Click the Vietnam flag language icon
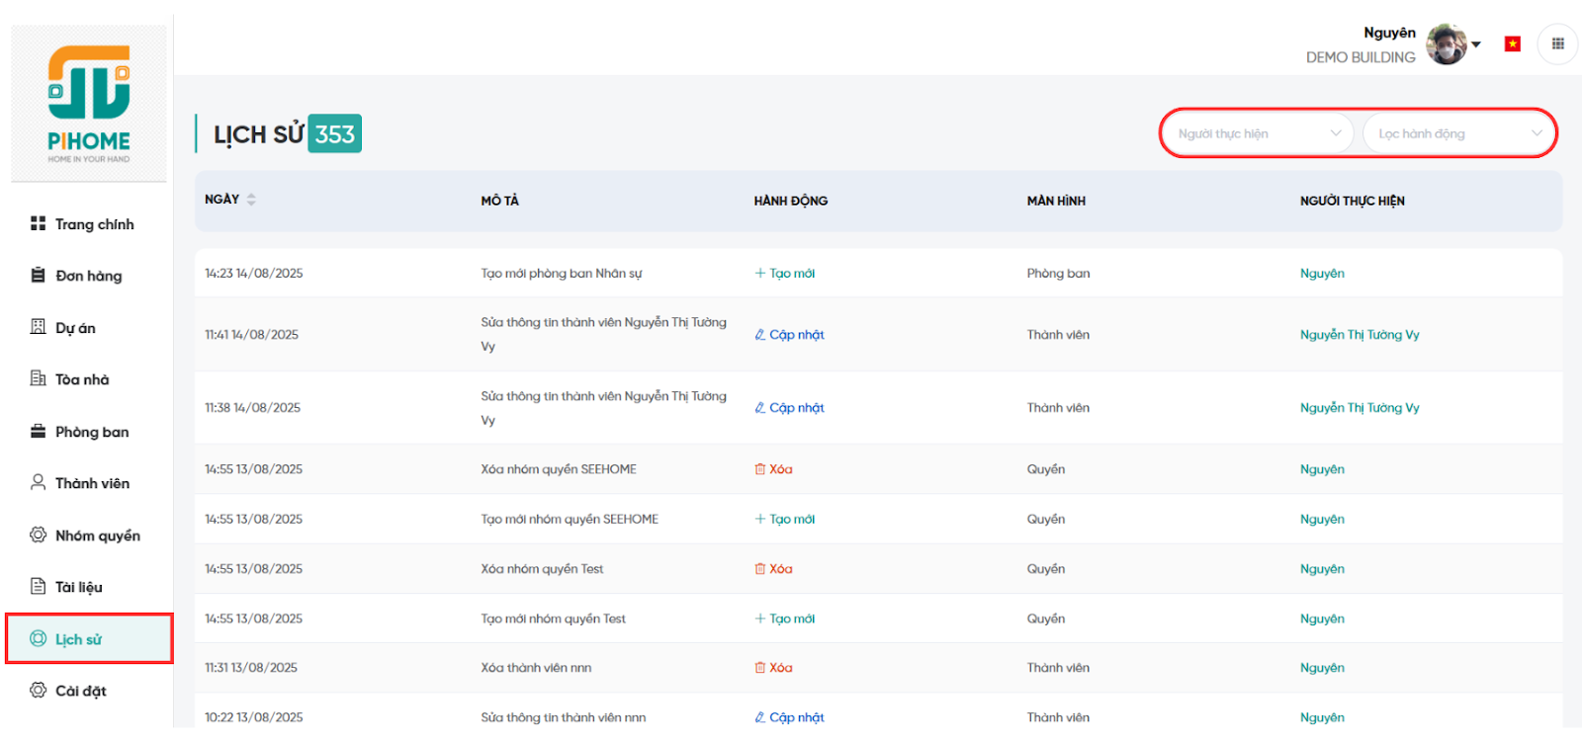This screenshot has width=1582, height=742. point(1512,43)
